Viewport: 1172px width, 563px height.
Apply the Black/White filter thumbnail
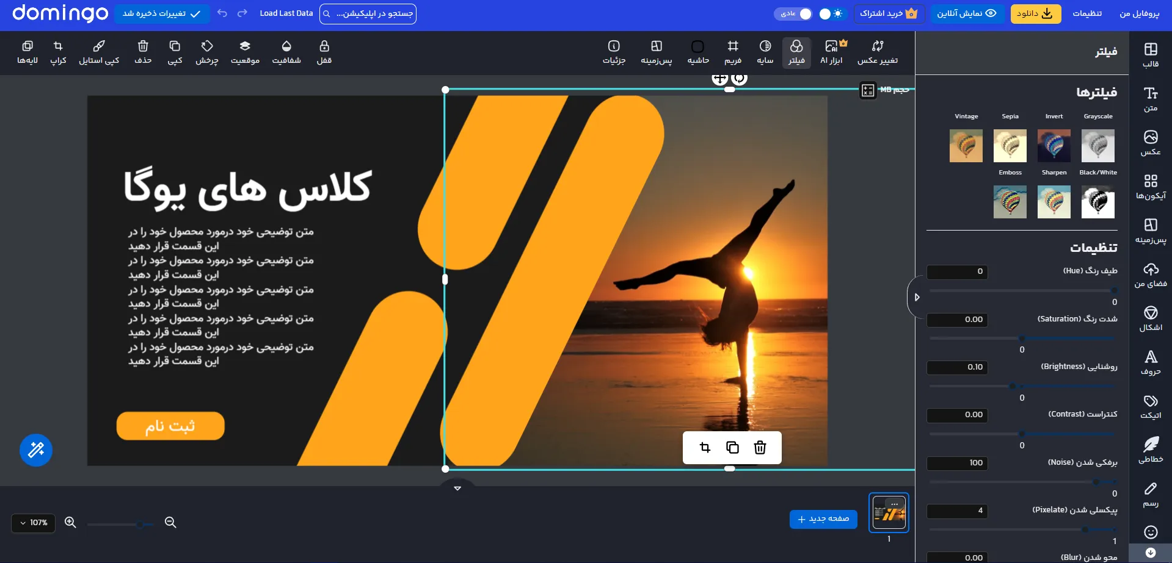click(x=1098, y=202)
